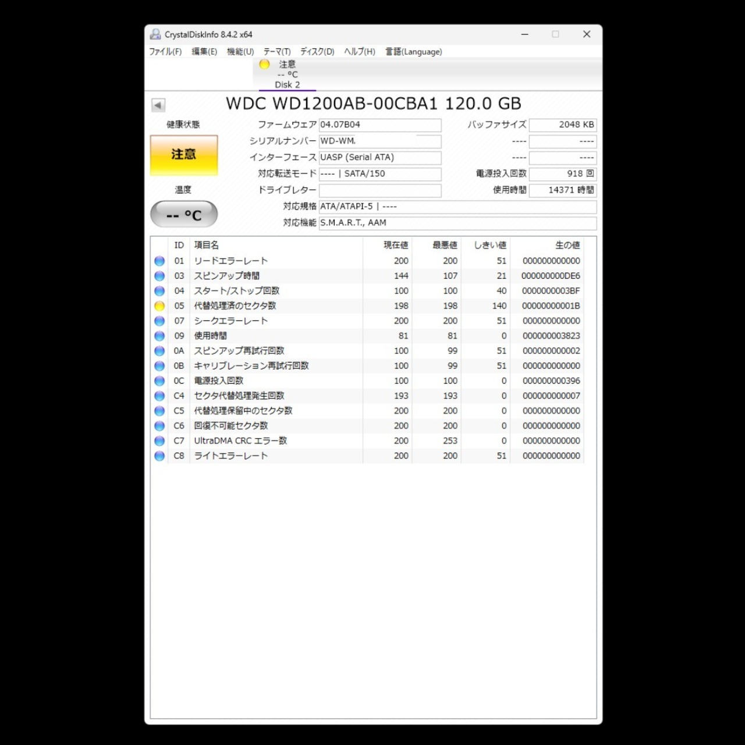Click the 温度 label

pyautogui.click(x=183, y=190)
